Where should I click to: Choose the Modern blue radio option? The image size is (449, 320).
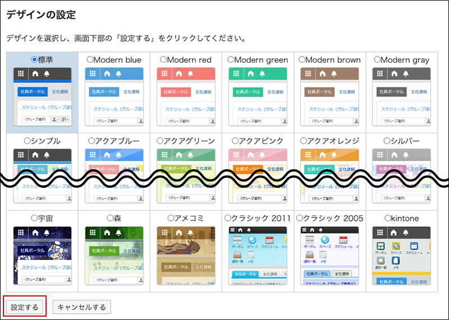90,59
